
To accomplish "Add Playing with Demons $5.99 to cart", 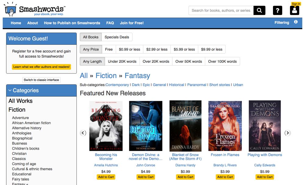I will click(265, 177).
